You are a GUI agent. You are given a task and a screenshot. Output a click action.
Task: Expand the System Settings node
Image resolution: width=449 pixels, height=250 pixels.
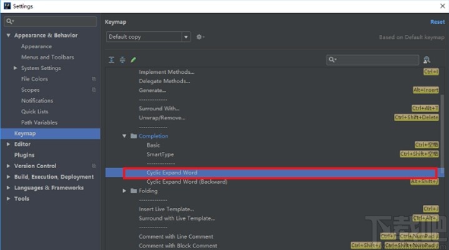click(16, 68)
